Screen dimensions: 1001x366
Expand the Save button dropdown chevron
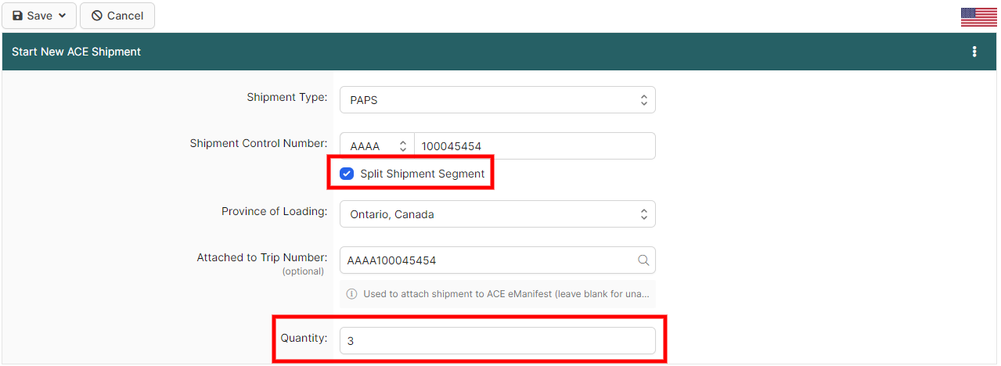coord(62,16)
